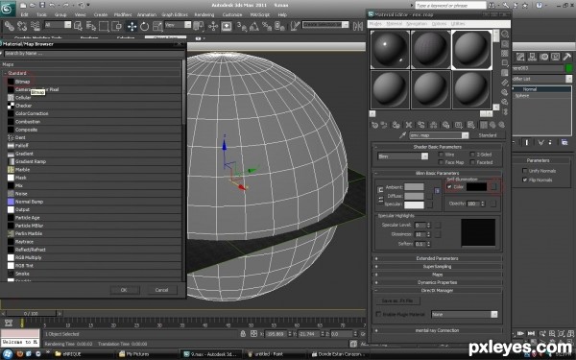Select the Rotate tool in main toolbar

click(x=145, y=26)
